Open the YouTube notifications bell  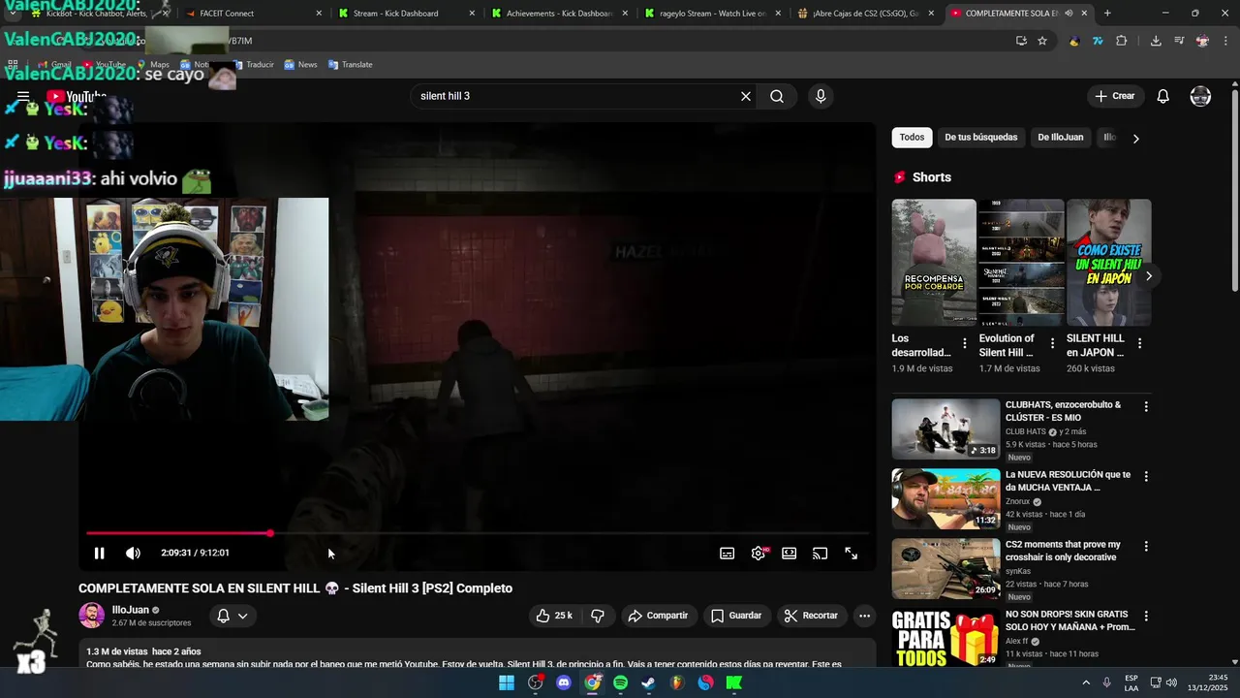(1163, 96)
